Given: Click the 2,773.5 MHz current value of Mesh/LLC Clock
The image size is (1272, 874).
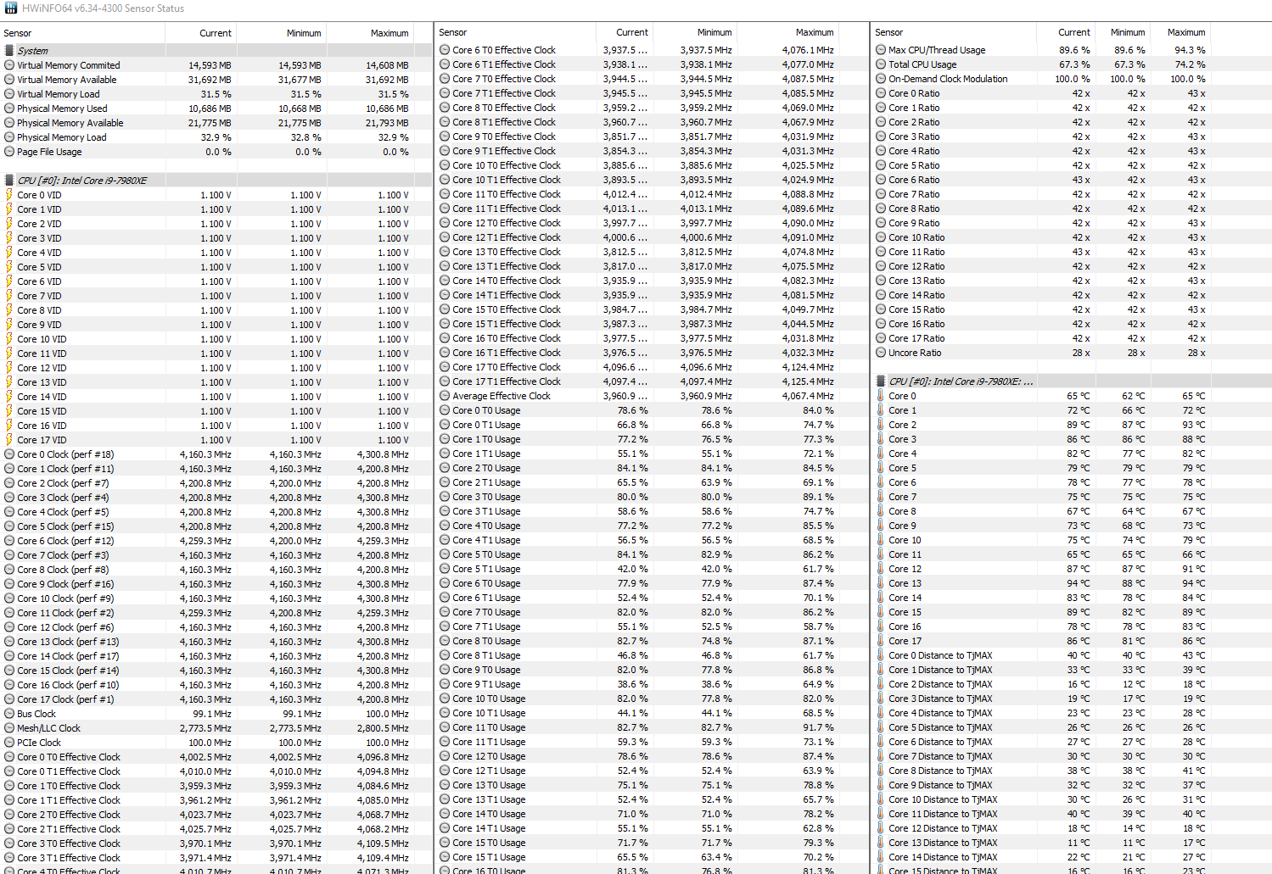Looking at the screenshot, I should (x=205, y=728).
